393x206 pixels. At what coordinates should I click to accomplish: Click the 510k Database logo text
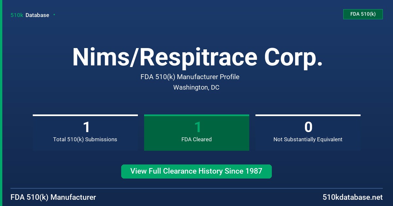pyautogui.click(x=30, y=15)
